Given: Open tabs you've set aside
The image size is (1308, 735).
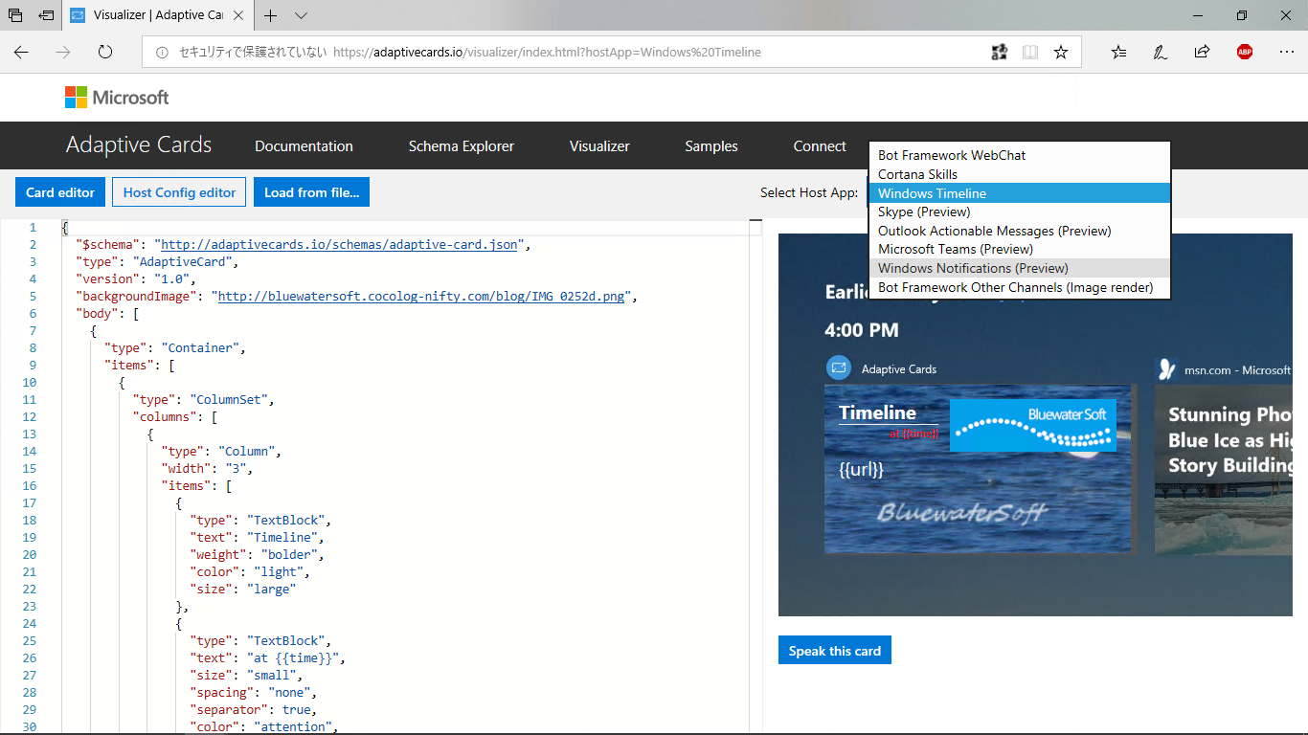Looking at the screenshot, I should coord(15,15).
